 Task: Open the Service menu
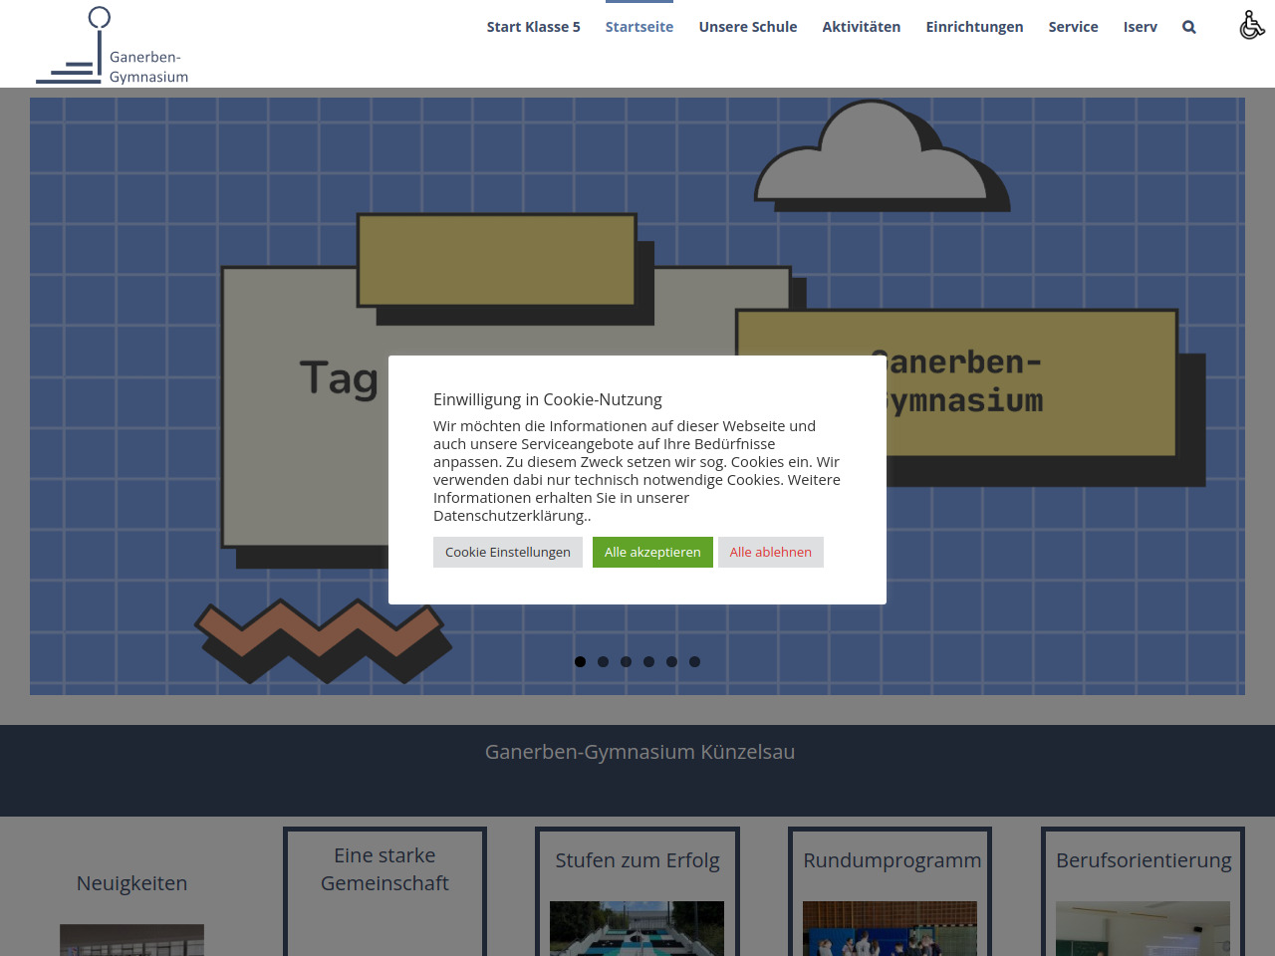point(1073,27)
